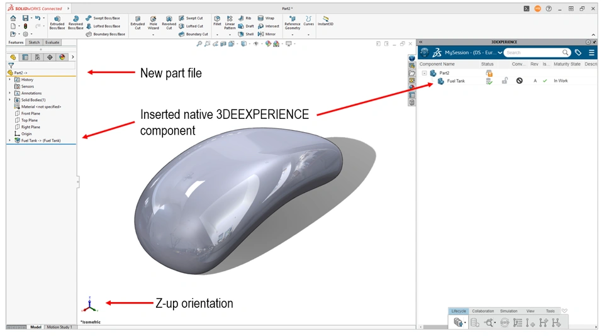Collapse the Part2 node in 3DEXPERIENCE
Screen dimensions: 604x336
click(x=424, y=73)
